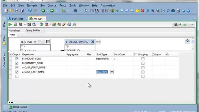The height and width of the screenshot is (112, 199).
Task: Open the explain plan dropdown arrow
Action: click(x=25, y=24)
